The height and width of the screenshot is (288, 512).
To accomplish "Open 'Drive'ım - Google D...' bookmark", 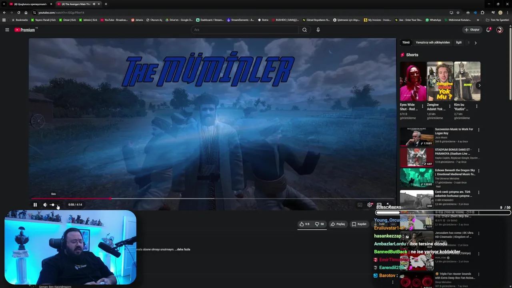I will click(179, 20).
